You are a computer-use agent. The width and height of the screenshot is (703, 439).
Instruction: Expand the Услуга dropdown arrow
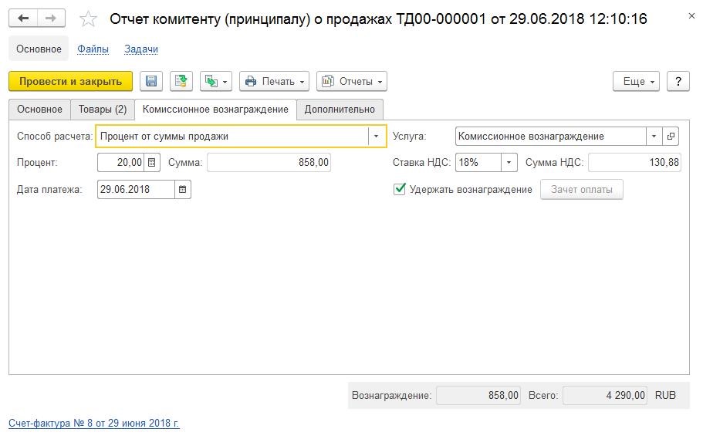tap(654, 137)
